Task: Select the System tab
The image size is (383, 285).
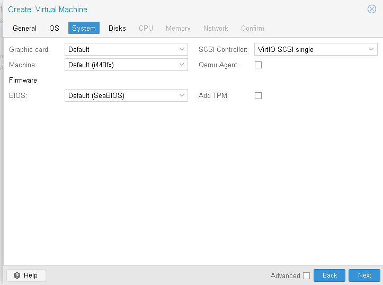Action: [84, 28]
